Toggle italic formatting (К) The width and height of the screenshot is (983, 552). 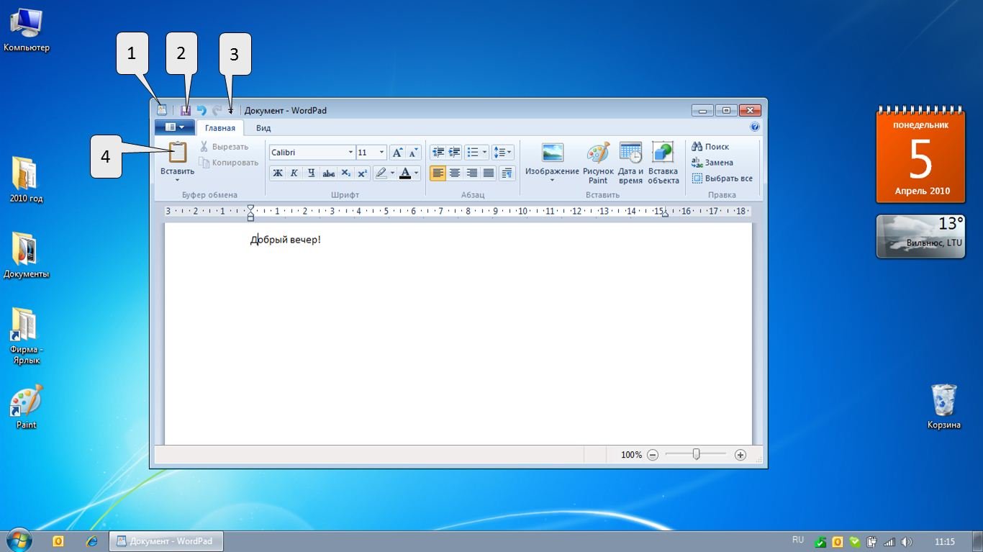click(294, 173)
